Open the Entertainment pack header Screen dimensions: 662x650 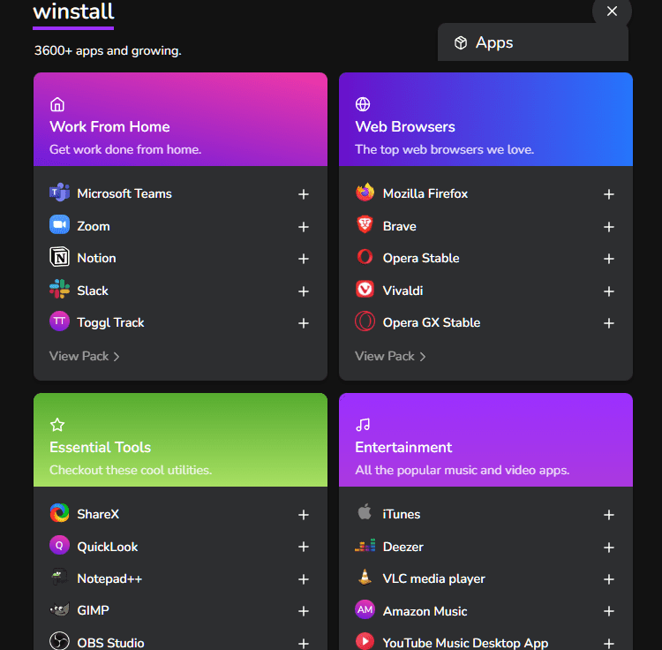pos(485,440)
